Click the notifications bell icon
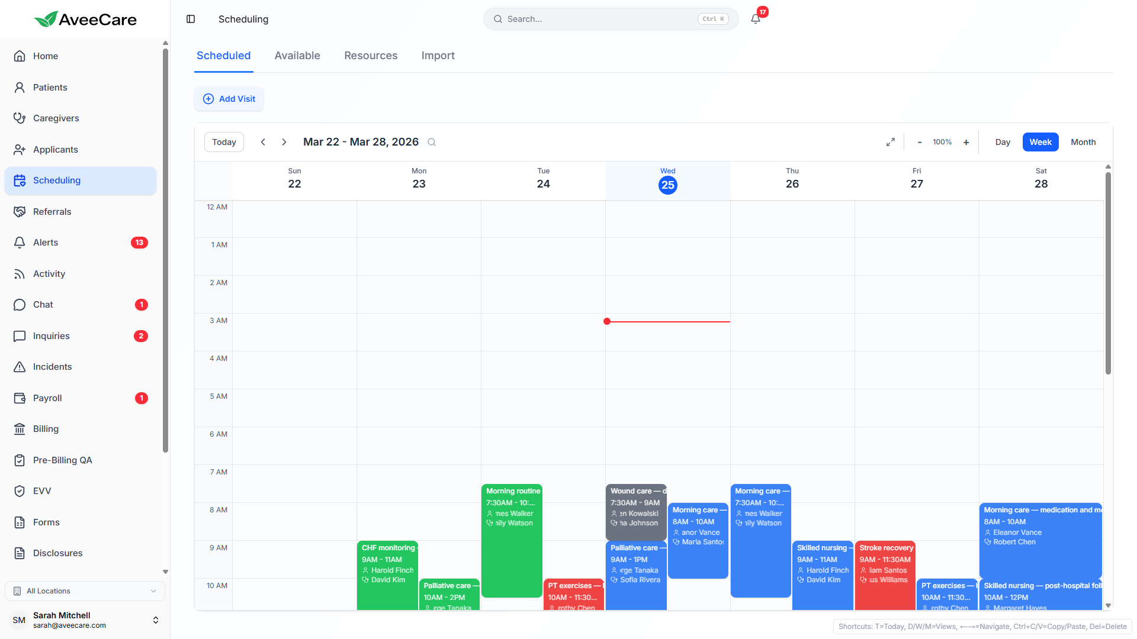The width and height of the screenshot is (1137, 639). point(754,18)
